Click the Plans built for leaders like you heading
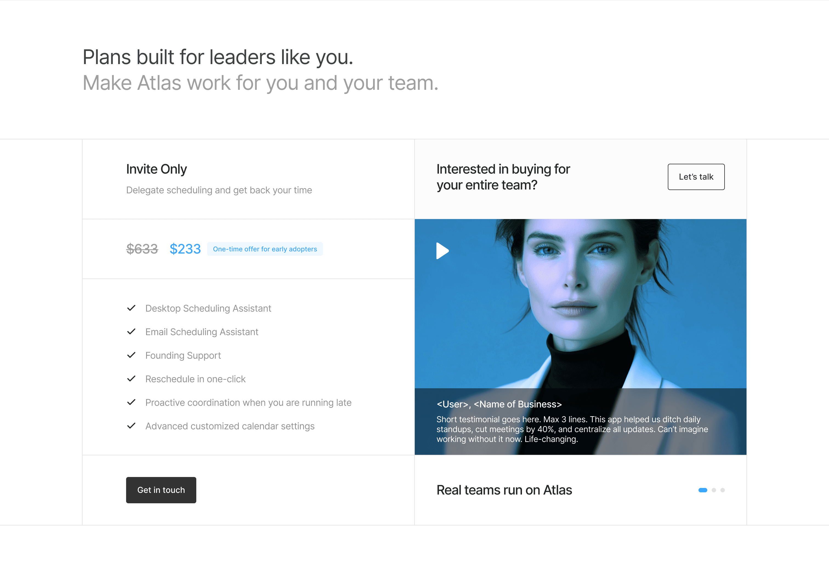The image size is (829, 569). pyautogui.click(x=218, y=58)
